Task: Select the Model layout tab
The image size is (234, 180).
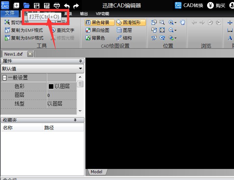Action: click(96, 172)
